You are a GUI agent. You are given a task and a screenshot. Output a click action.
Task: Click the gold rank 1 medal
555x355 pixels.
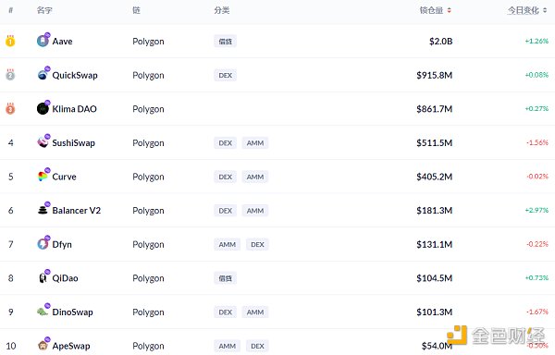10,41
